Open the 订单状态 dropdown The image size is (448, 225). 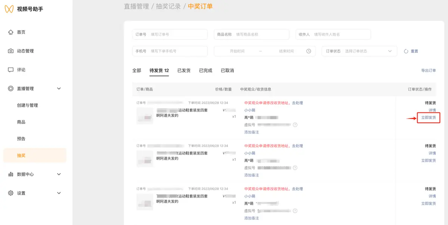click(359, 51)
